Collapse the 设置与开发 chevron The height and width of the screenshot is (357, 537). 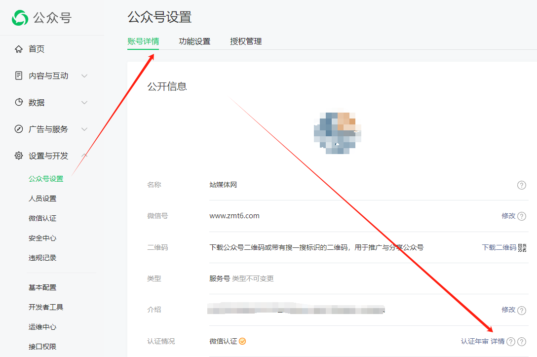(x=84, y=156)
